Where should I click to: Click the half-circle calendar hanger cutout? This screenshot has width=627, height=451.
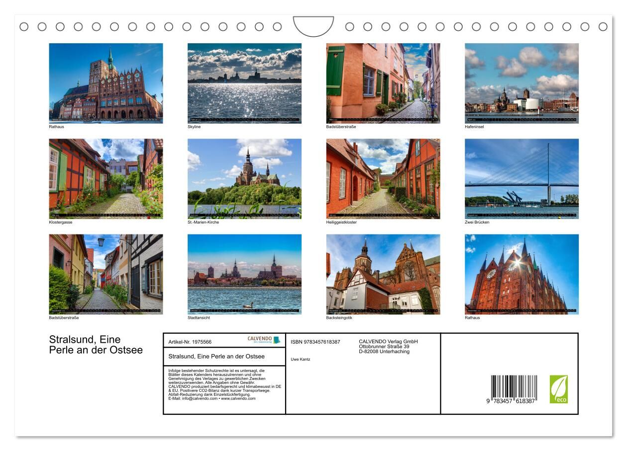pos(313,25)
